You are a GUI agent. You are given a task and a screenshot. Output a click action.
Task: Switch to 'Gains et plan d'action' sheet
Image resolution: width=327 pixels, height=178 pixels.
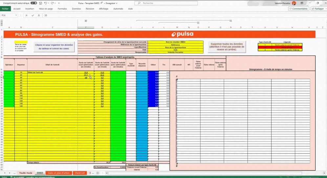click(x=58, y=173)
